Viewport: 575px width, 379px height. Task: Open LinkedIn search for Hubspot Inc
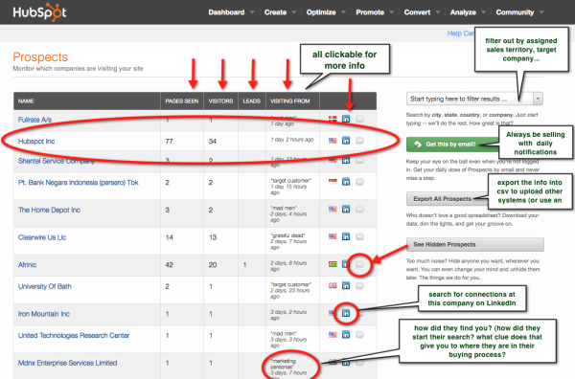click(x=346, y=141)
